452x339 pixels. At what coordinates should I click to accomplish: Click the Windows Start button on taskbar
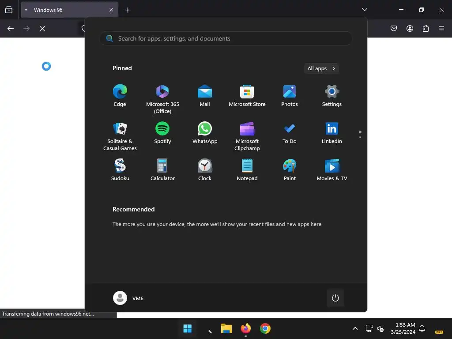click(187, 328)
